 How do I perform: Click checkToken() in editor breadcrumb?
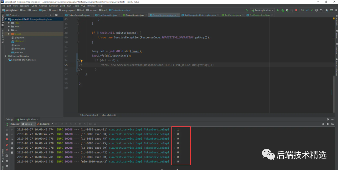[x=109, y=115]
